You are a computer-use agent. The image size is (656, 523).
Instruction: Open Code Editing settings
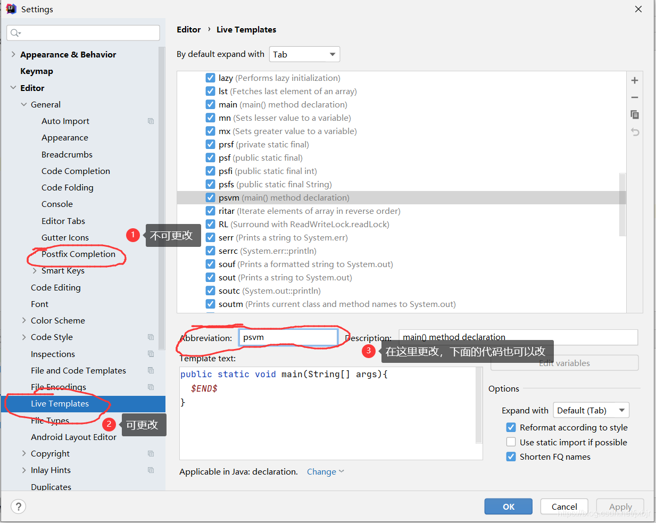[56, 287]
